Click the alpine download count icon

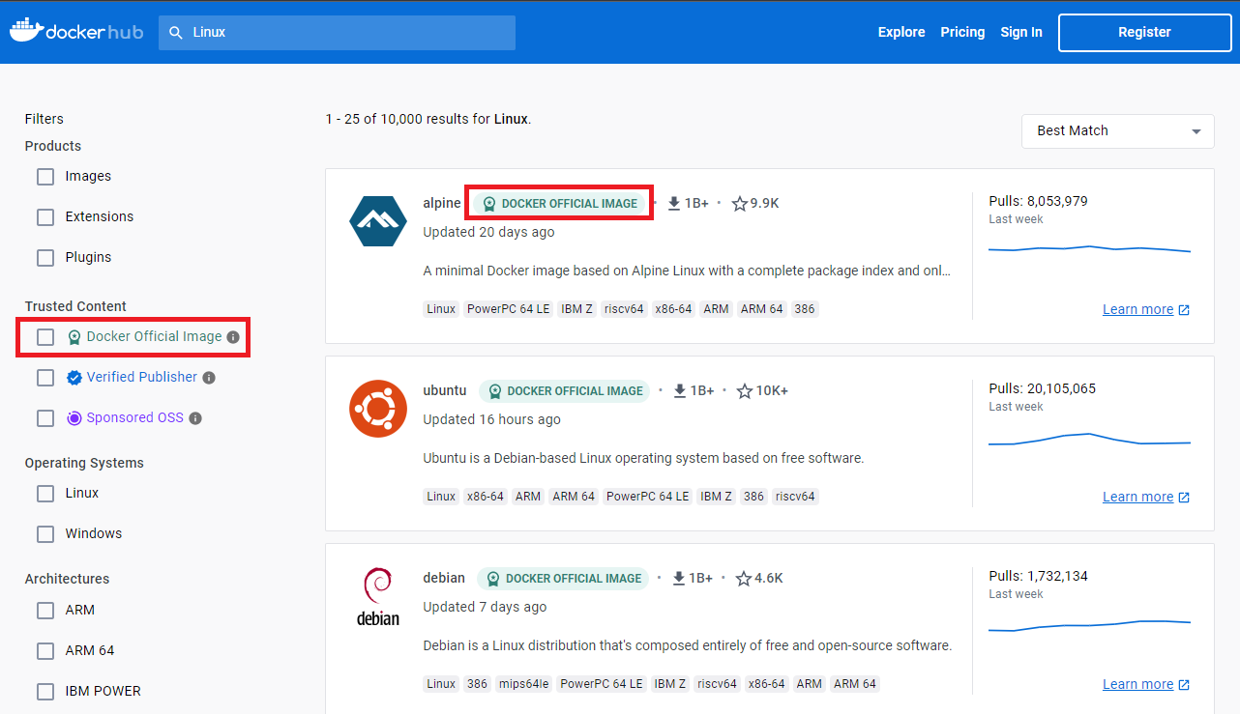tap(674, 203)
